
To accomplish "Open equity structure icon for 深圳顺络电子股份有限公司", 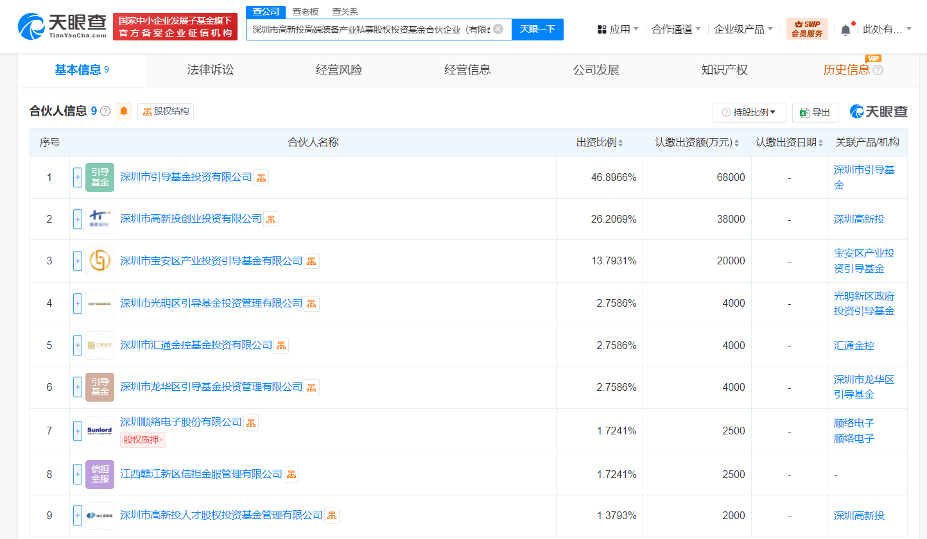I will (251, 422).
